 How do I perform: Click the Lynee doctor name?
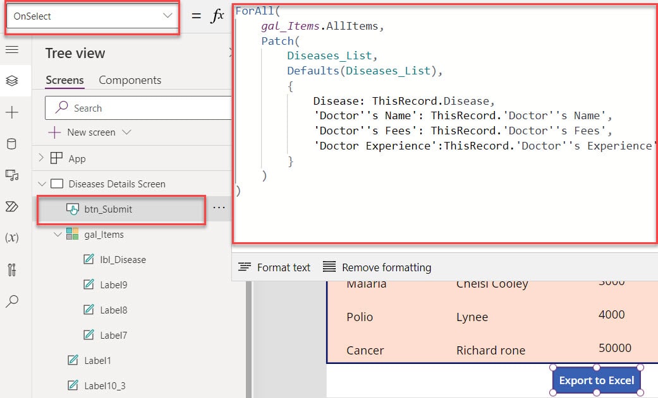pos(472,317)
